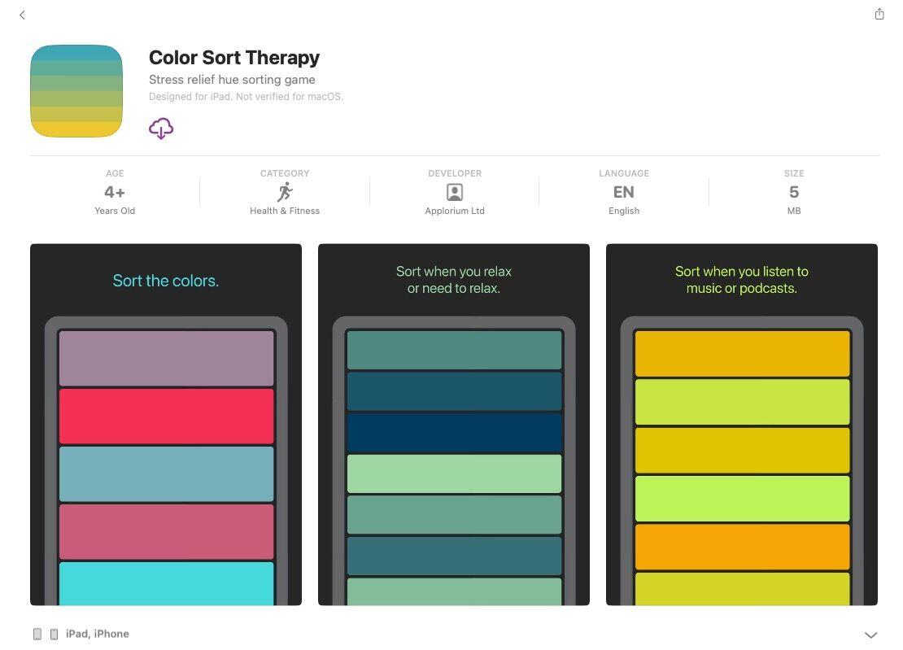Viewport: 903px width, 650px height.
Task: Open the Applorium Ltd developer link
Action: [455, 211]
